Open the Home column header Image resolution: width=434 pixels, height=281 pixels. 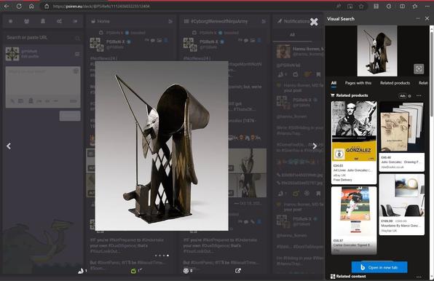(100, 21)
